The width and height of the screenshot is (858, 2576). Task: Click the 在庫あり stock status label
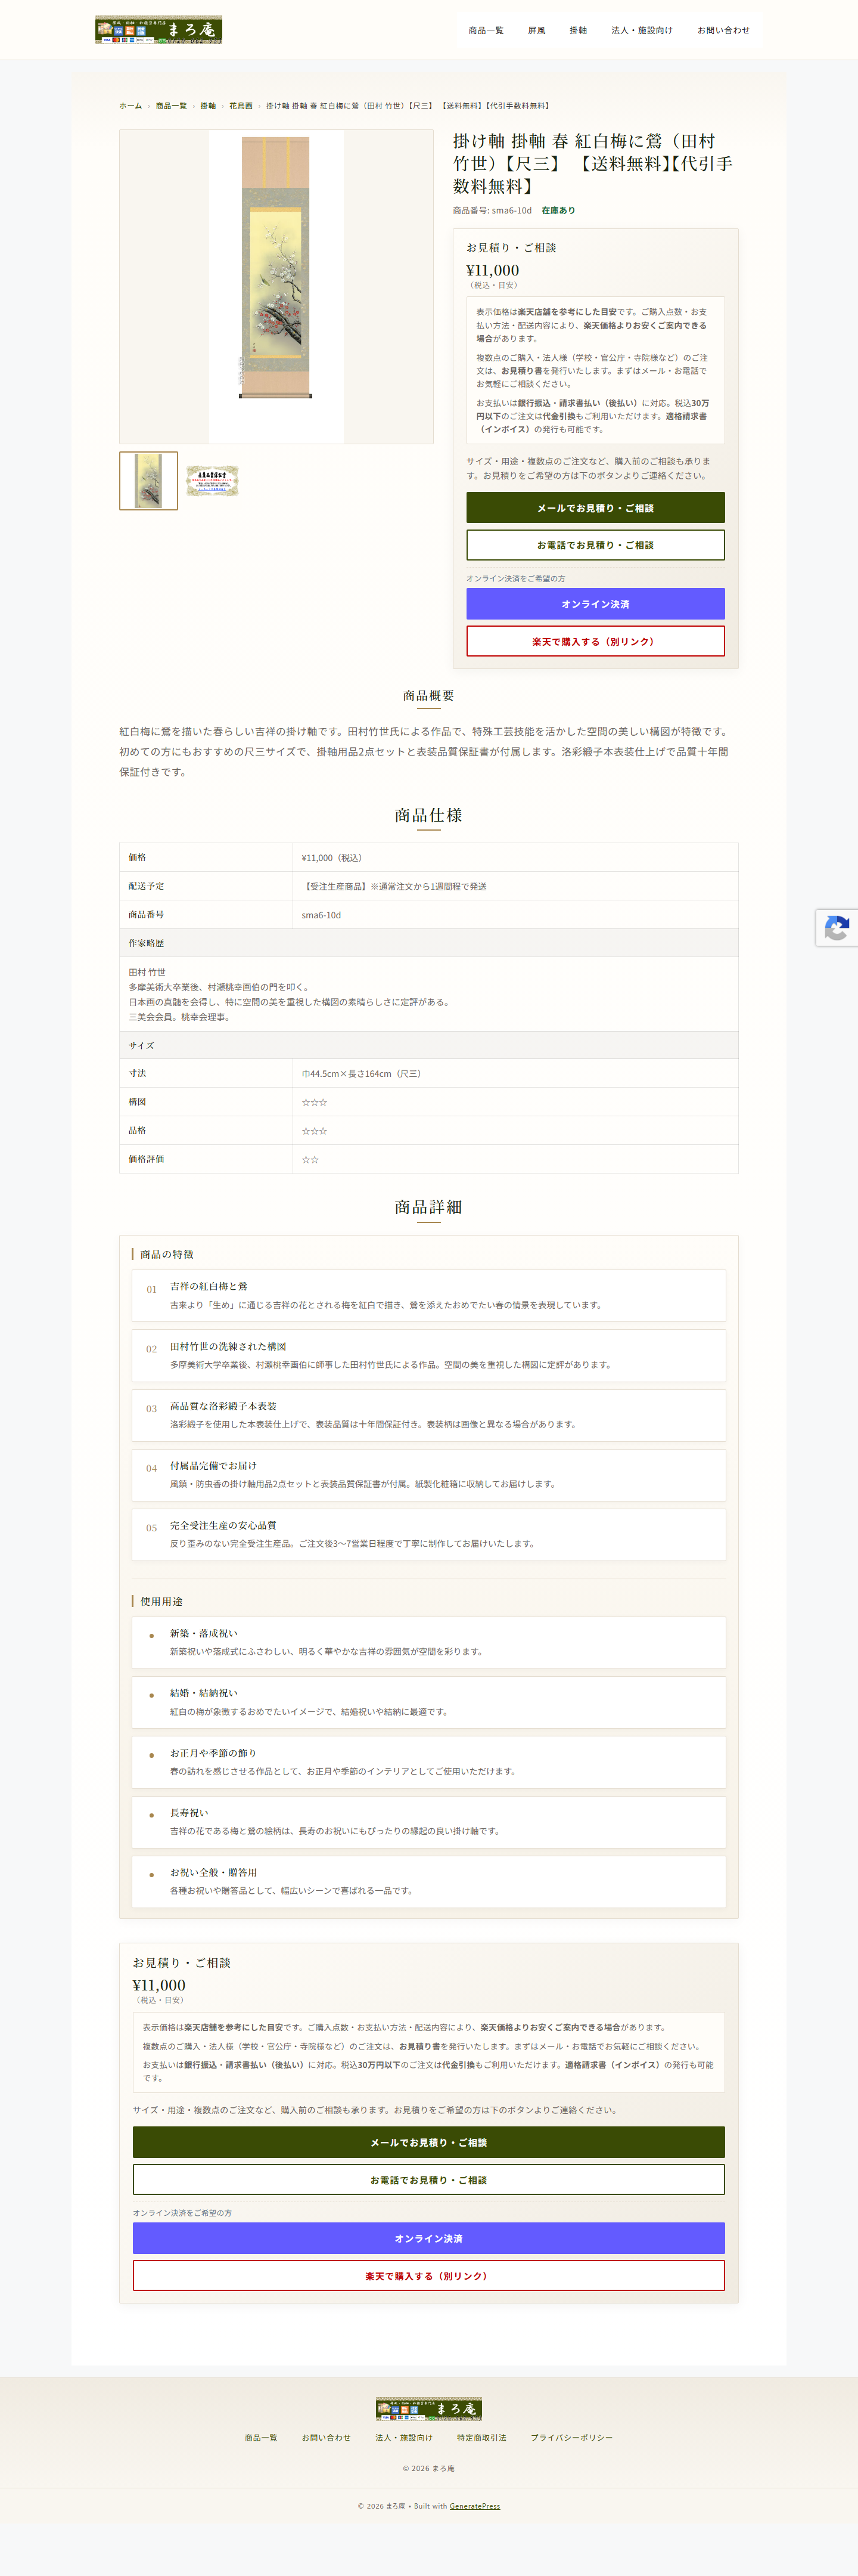click(558, 211)
